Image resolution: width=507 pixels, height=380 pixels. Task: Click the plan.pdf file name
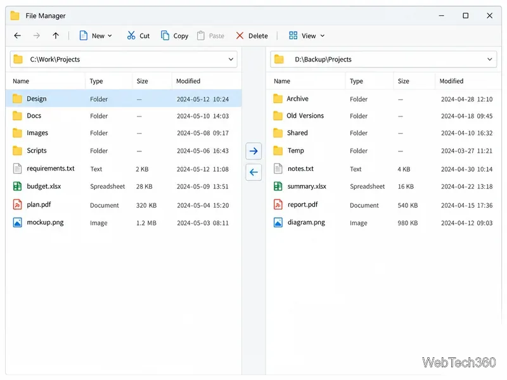point(39,205)
